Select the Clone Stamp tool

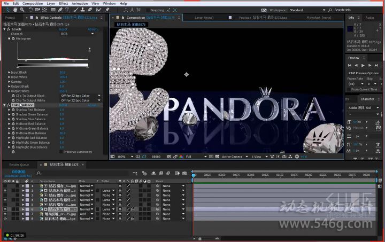[83, 10]
